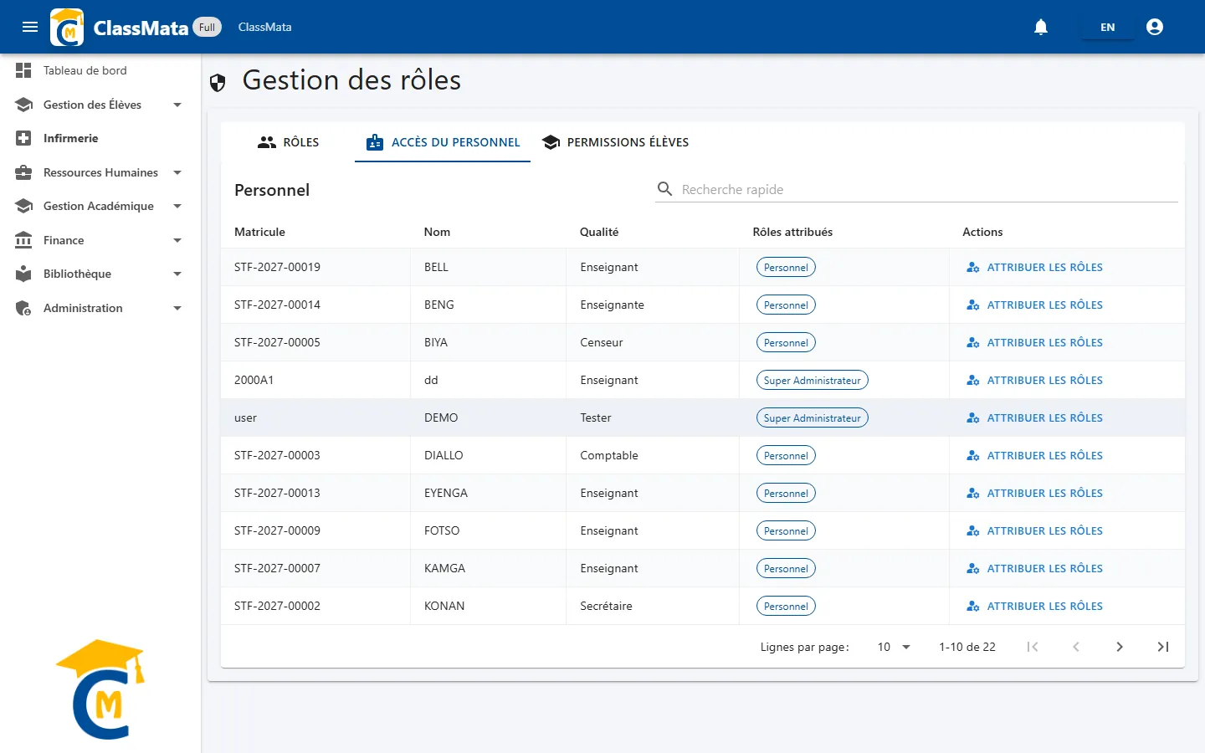Expand Bibliothèque submenu arrow
This screenshot has width=1205, height=753.
click(177, 274)
